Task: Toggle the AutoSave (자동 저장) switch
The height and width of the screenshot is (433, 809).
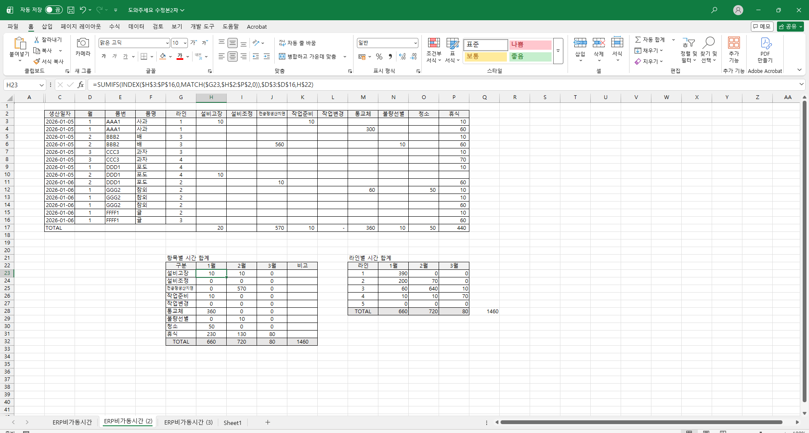Action: (x=54, y=10)
